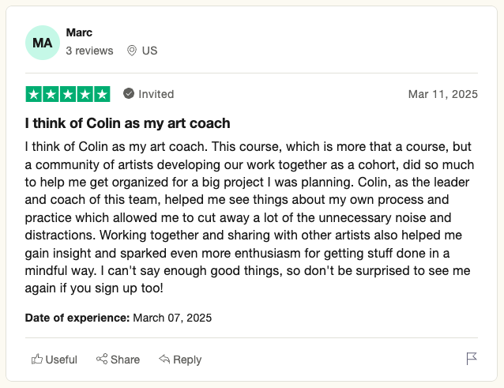This screenshot has width=504, height=388.
Task: Select the first green star
Action: coord(34,94)
